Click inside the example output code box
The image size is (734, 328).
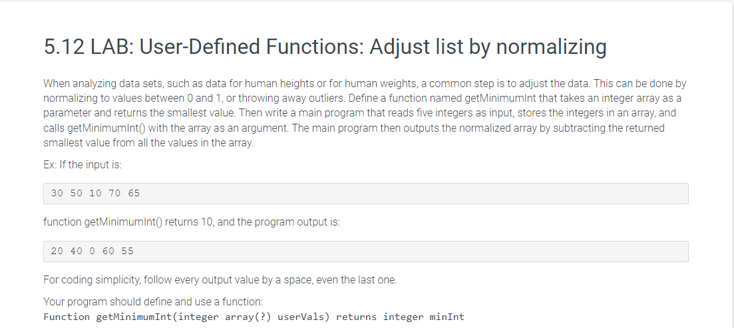pos(365,251)
